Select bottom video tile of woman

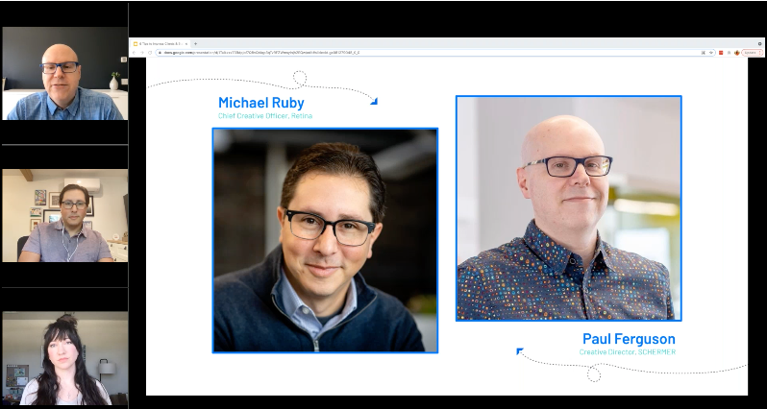click(64, 358)
